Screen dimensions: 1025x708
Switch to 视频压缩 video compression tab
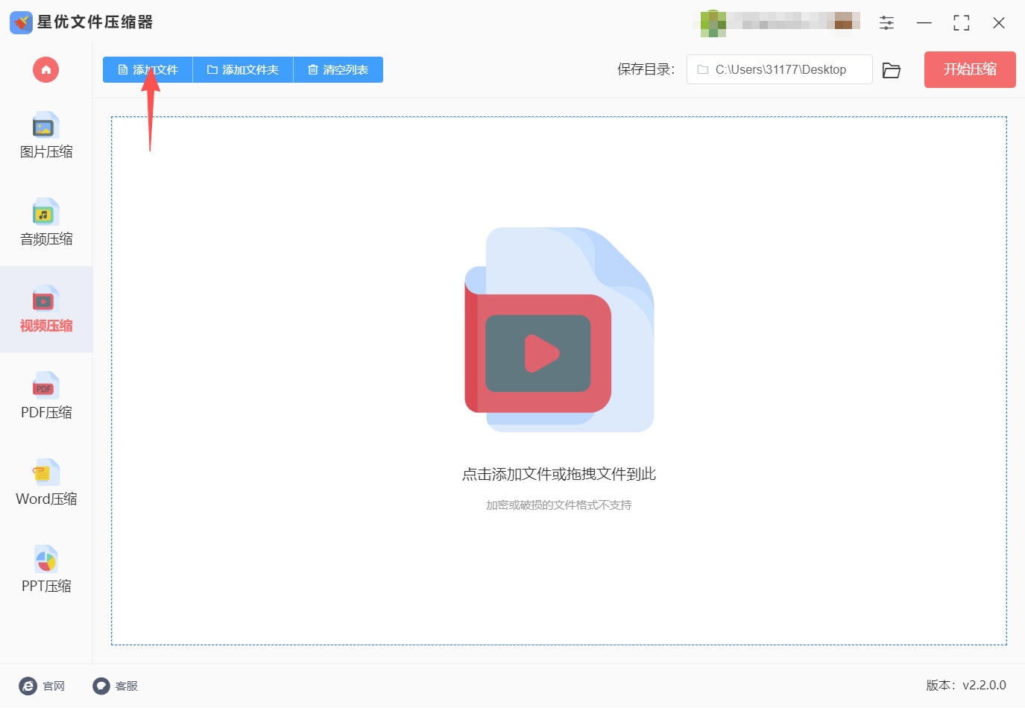[x=46, y=309]
